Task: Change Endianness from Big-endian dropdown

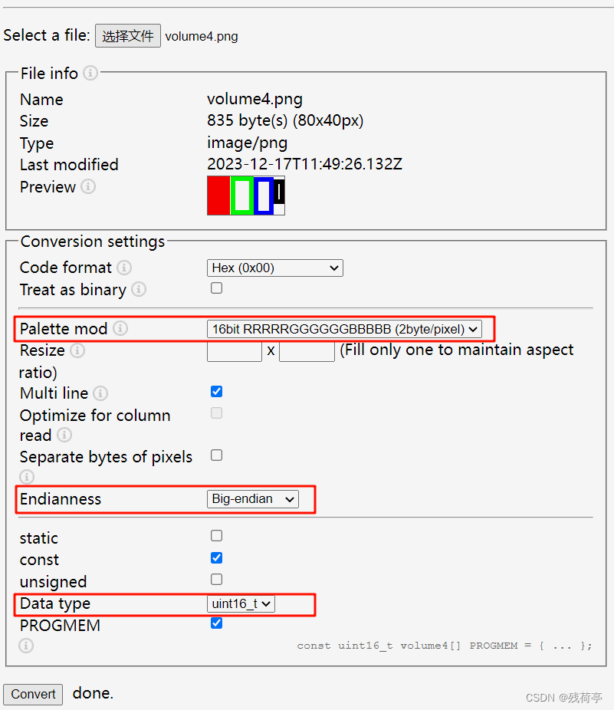Action: [252, 499]
